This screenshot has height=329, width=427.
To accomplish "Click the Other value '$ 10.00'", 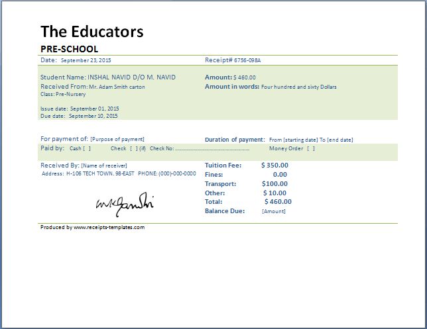I will [274, 193].
